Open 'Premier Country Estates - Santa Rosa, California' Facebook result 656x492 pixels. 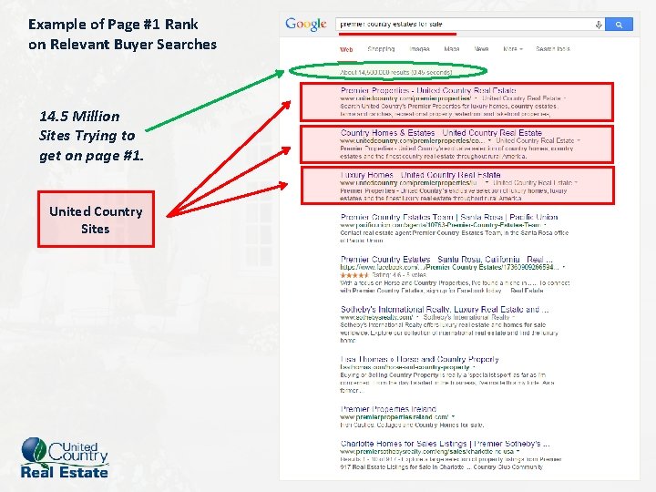pos(446,260)
